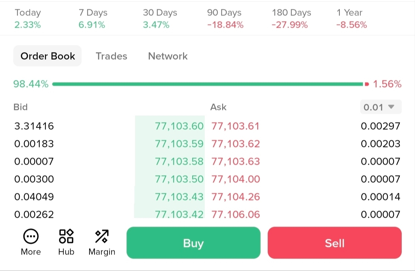Click the bid/ask ratio bar
415x271 pixels.
click(208, 84)
